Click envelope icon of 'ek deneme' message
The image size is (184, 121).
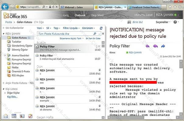point(37,106)
